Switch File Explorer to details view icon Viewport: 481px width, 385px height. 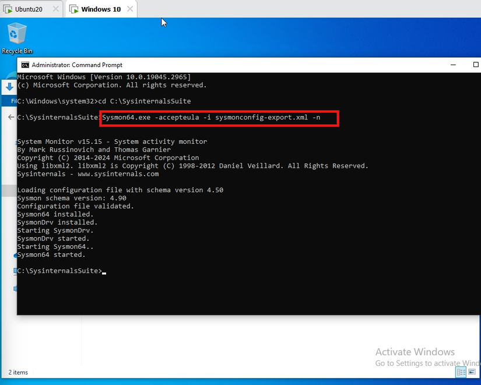pyautogui.click(x=461, y=372)
